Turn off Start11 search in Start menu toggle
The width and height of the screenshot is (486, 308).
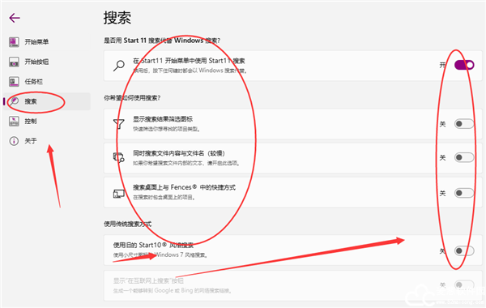pos(464,65)
